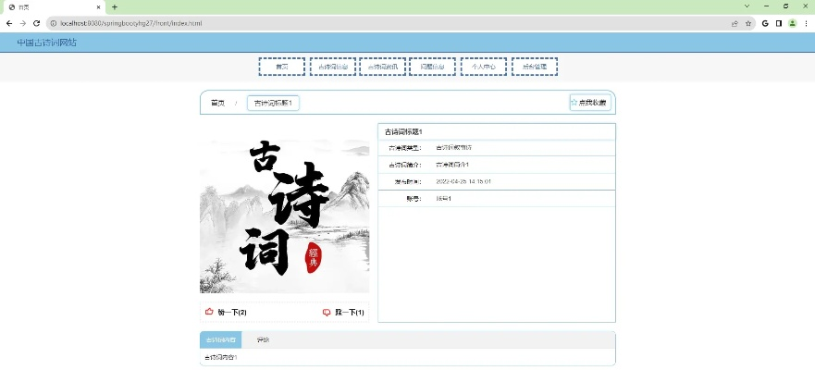Reload the page with refresh button

36,22
